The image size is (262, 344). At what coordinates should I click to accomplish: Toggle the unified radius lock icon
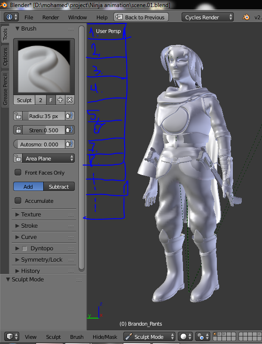(18, 116)
